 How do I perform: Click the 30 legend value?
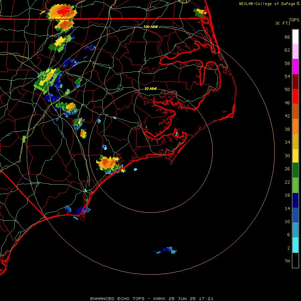coord(287,156)
